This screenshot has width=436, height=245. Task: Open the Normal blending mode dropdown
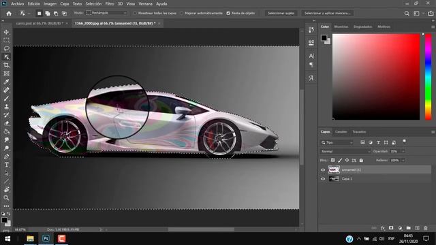pos(345,151)
